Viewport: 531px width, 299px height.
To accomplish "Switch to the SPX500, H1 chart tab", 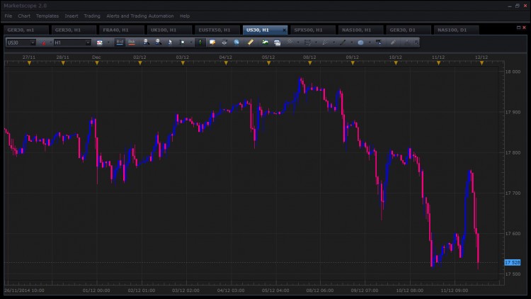I will tap(313, 30).
